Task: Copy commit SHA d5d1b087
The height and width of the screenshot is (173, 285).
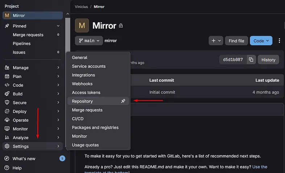Action: [251, 60]
